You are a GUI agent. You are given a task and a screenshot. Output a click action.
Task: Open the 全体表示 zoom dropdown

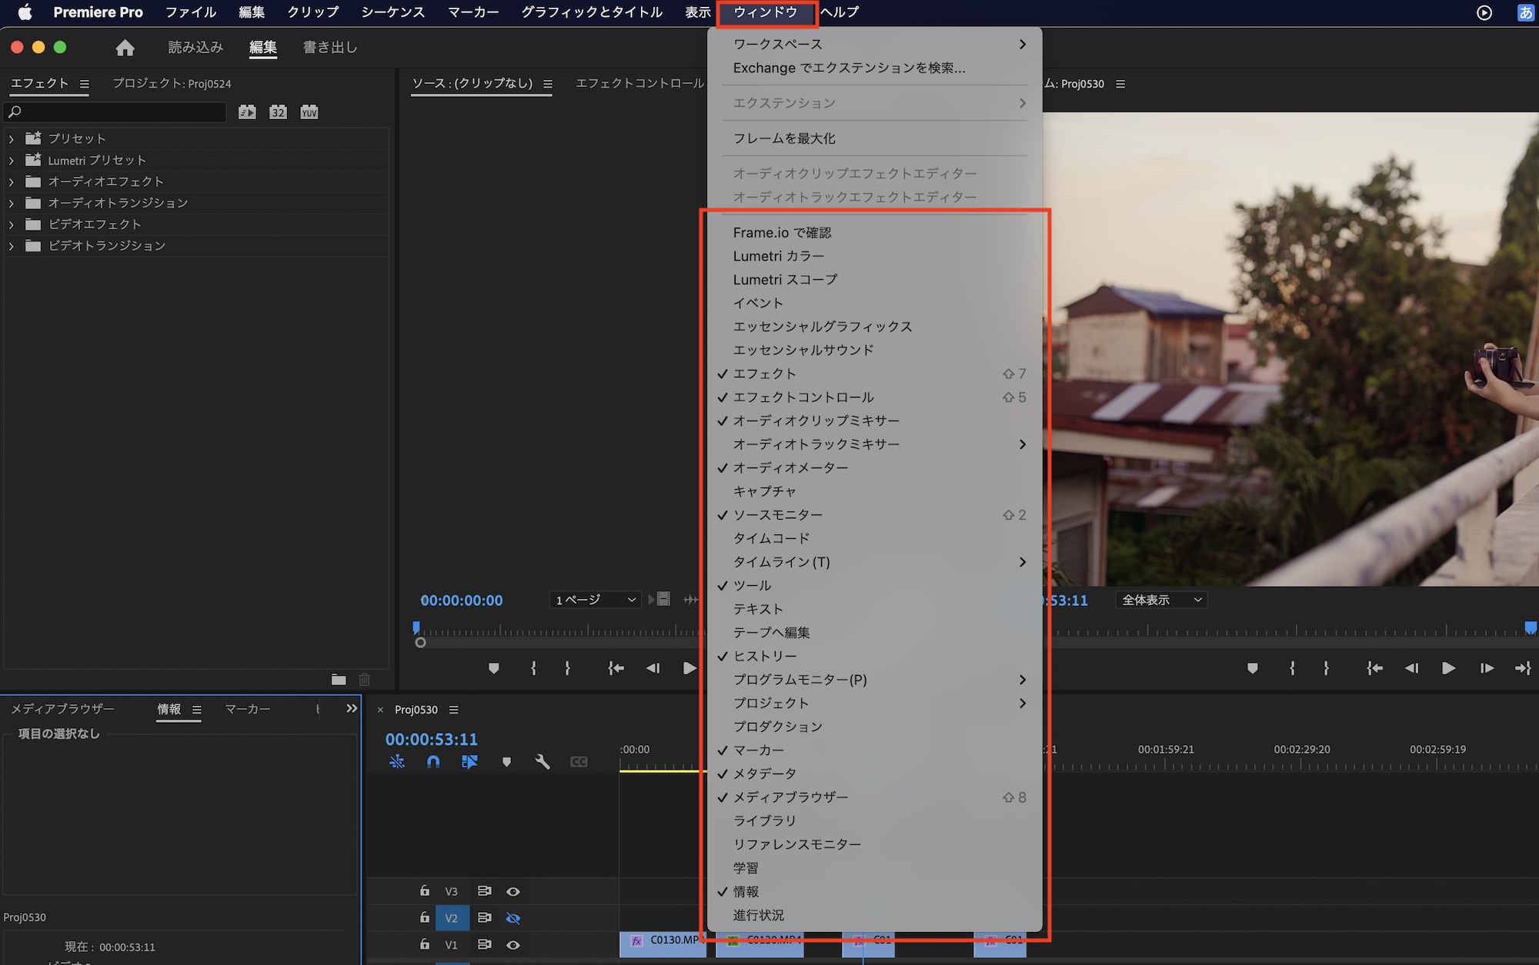(1161, 600)
